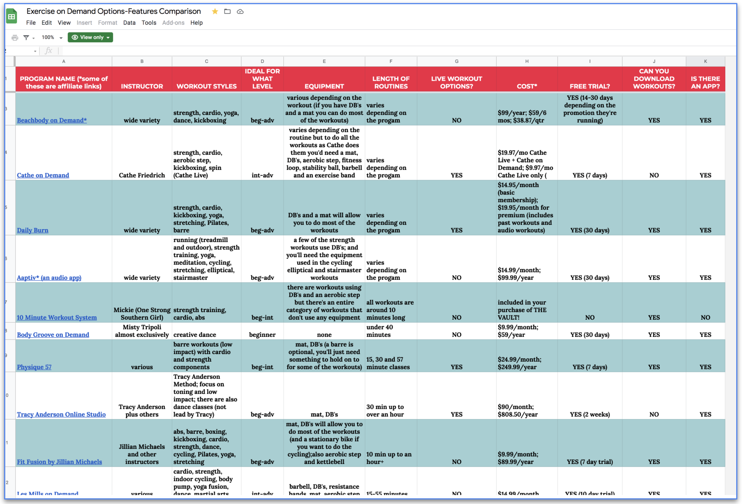This screenshot has height=504, width=742.
Task: Open the Tools menu
Action: click(x=149, y=23)
